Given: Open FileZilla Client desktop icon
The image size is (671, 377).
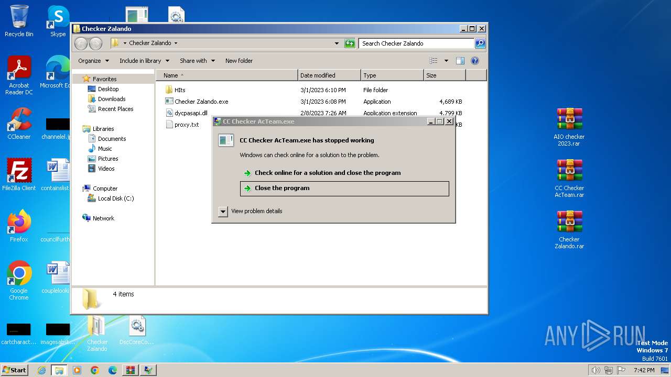Looking at the screenshot, I should [19, 174].
